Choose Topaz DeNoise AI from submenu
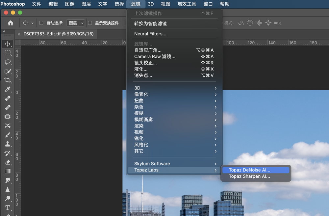329x216 pixels. [256, 170]
